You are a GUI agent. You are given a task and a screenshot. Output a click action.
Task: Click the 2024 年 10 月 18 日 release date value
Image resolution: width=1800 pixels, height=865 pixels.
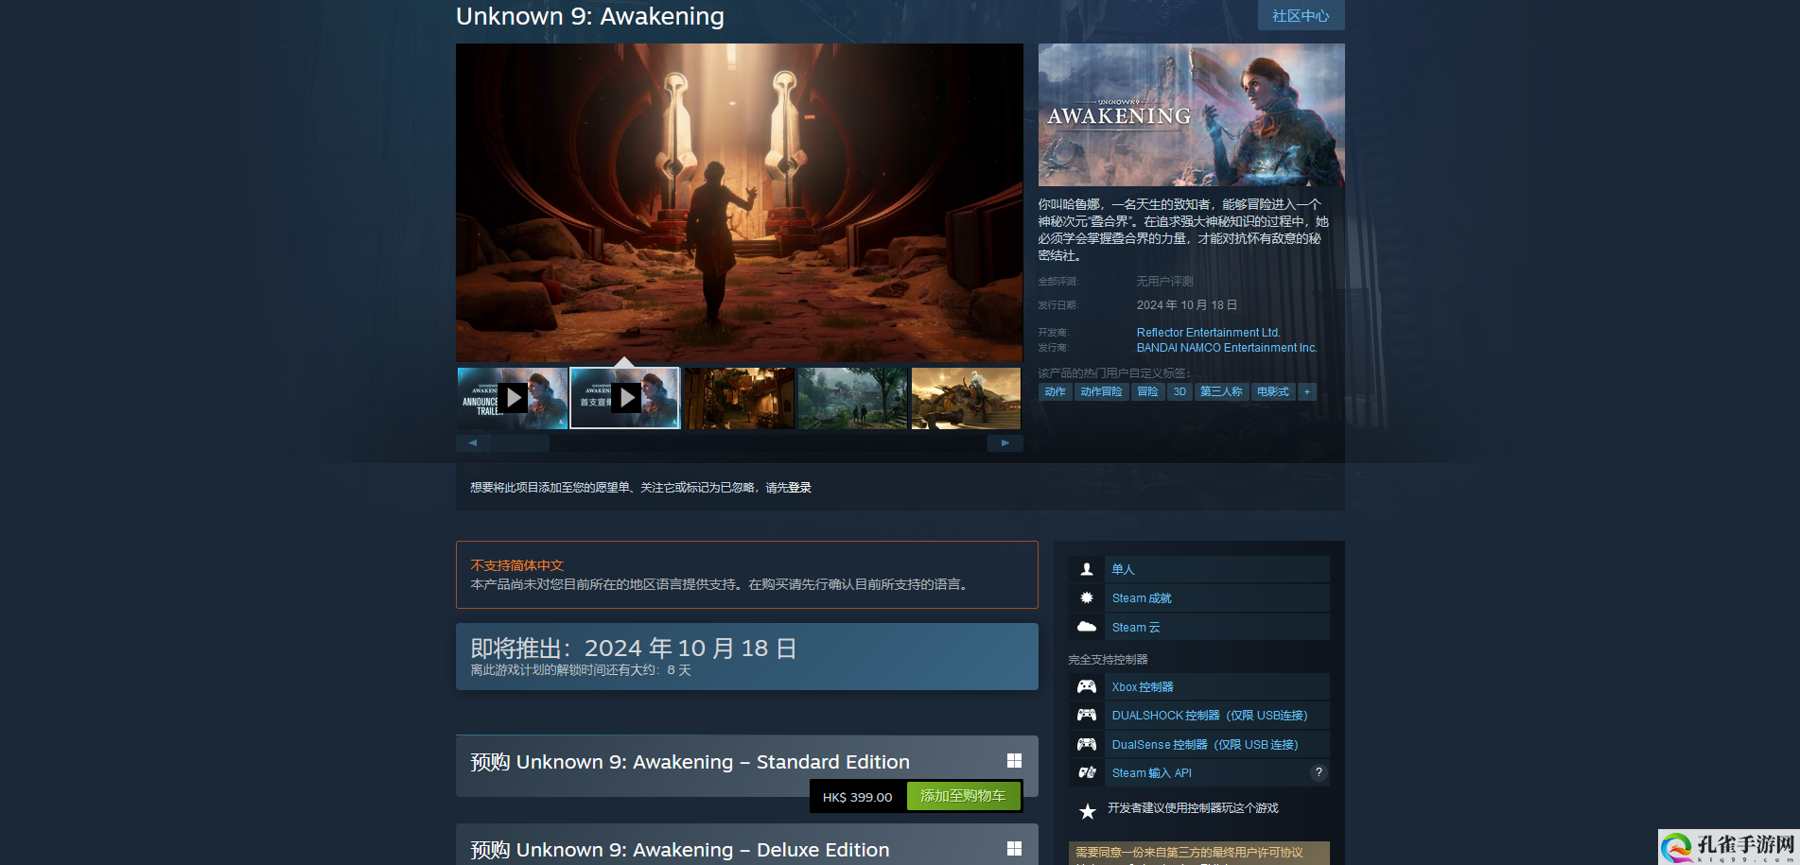click(x=1187, y=305)
